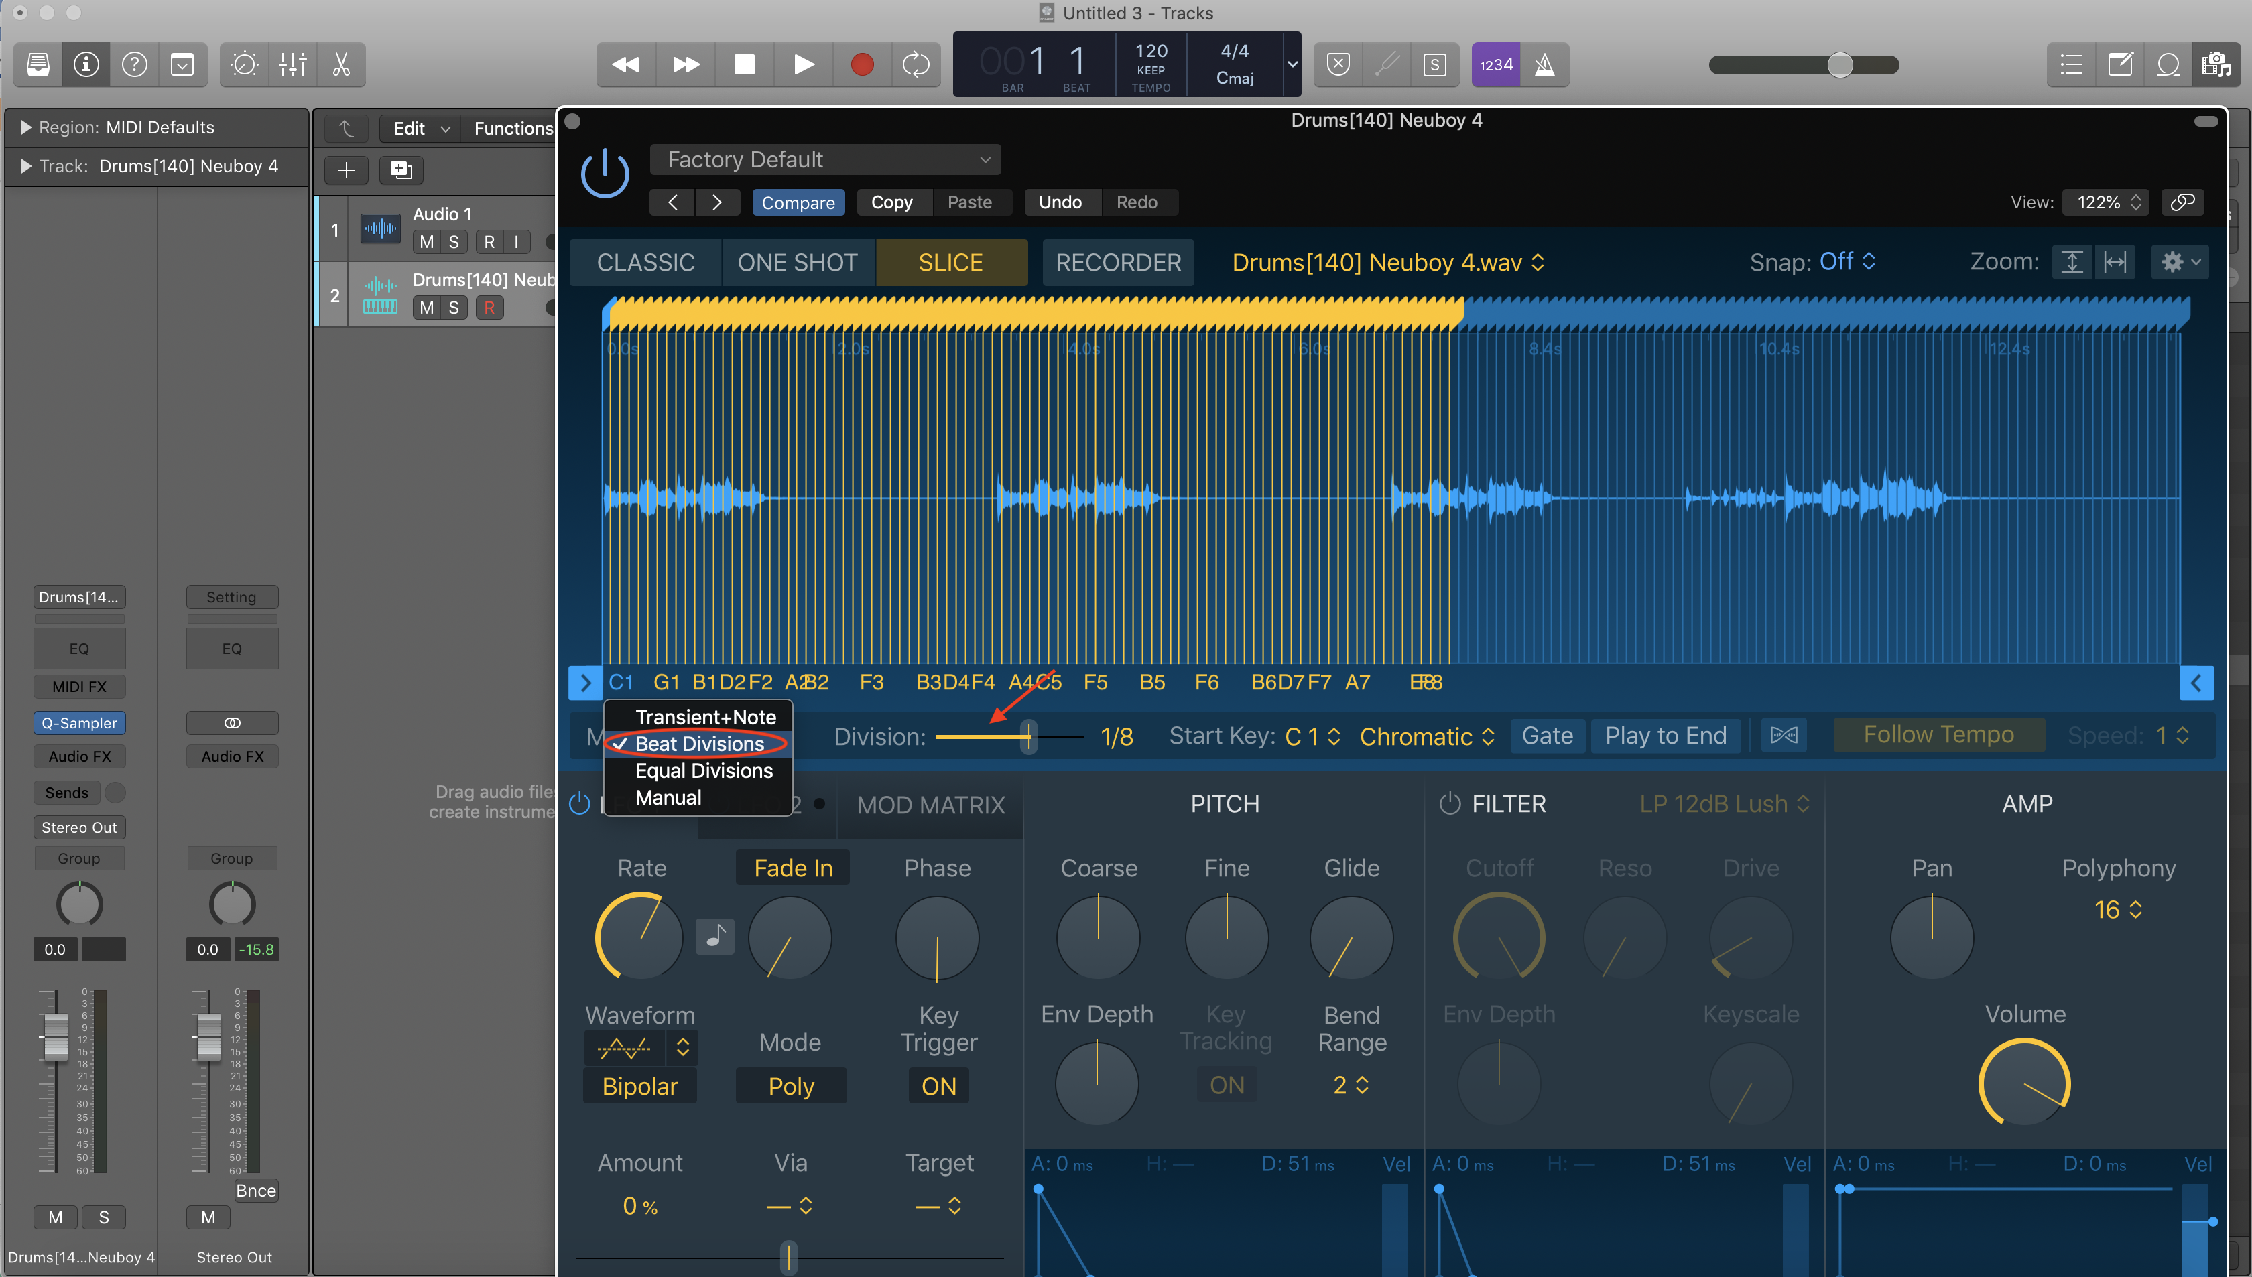The height and width of the screenshot is (1277, 2252).
Task: Expand the Track Drums[140] Neuboy 4 triangle
Action: tap(25, 167)
